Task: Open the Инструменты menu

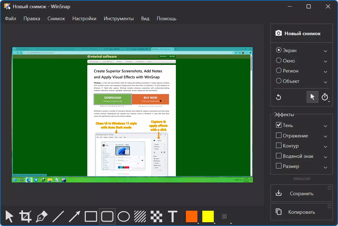Action: click(x=119, y=19)
